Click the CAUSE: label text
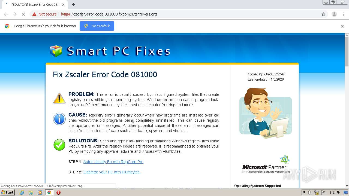Image resolution: width=349 pixels, height=196 pixels. click(78, 115)
